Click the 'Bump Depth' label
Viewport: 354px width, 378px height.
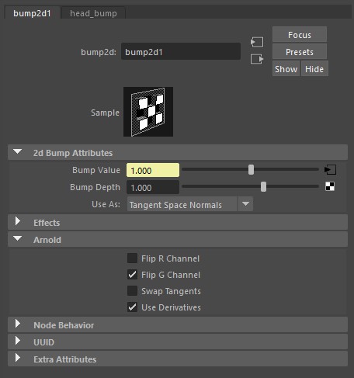pos(95,187)
